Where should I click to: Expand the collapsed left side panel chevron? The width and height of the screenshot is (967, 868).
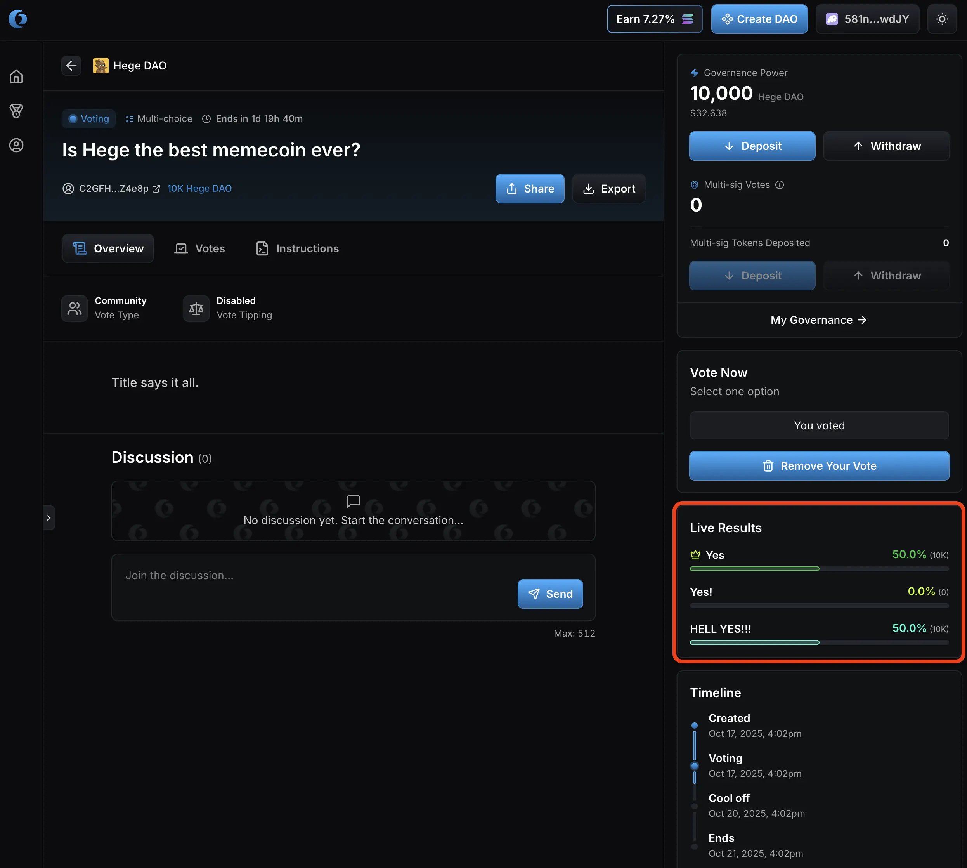click(49, 517)
